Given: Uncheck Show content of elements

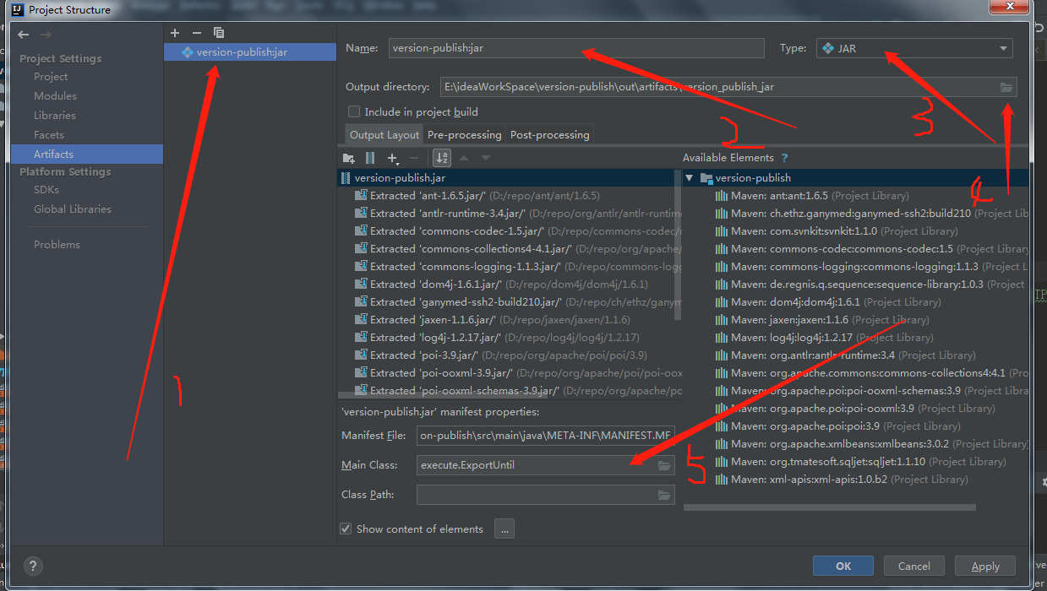Looking at the screenshot, I should point(346,529).
